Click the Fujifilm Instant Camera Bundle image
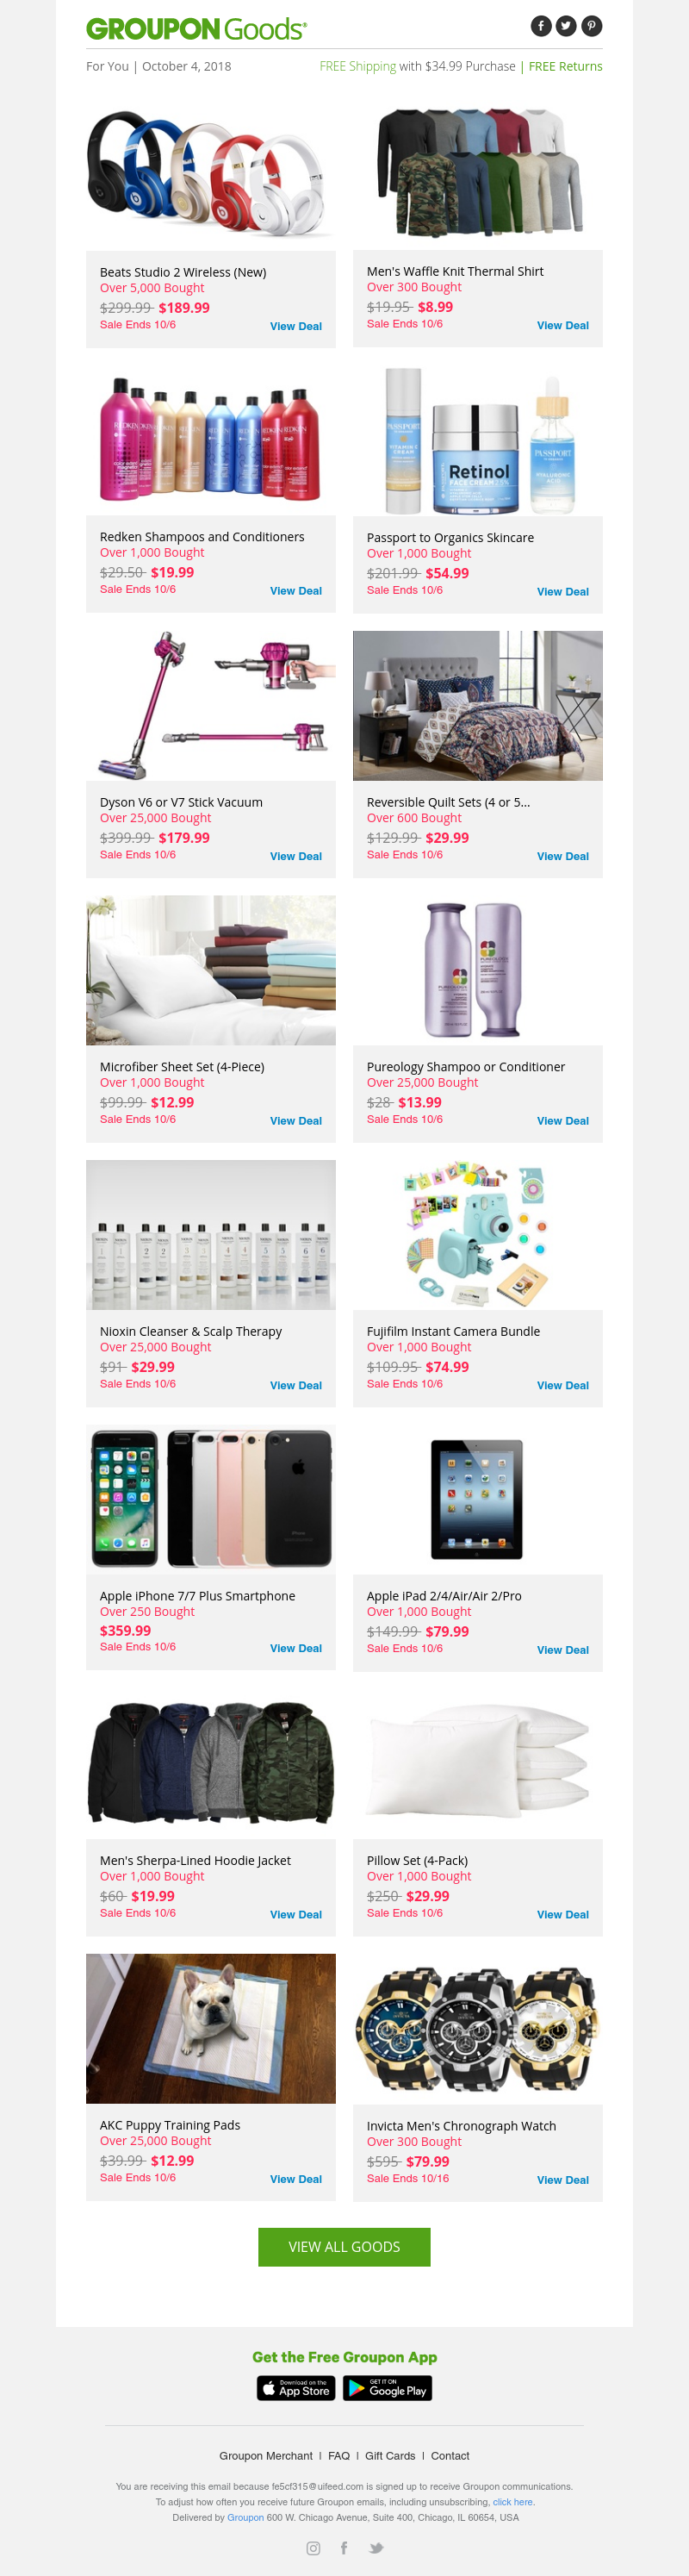This screenshot has width=689, height=2576. pyautogui.click(x=478, y=1235)
